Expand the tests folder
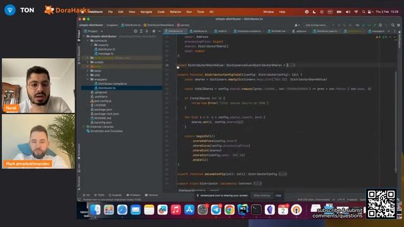The image size is (404, 227). 88,71
